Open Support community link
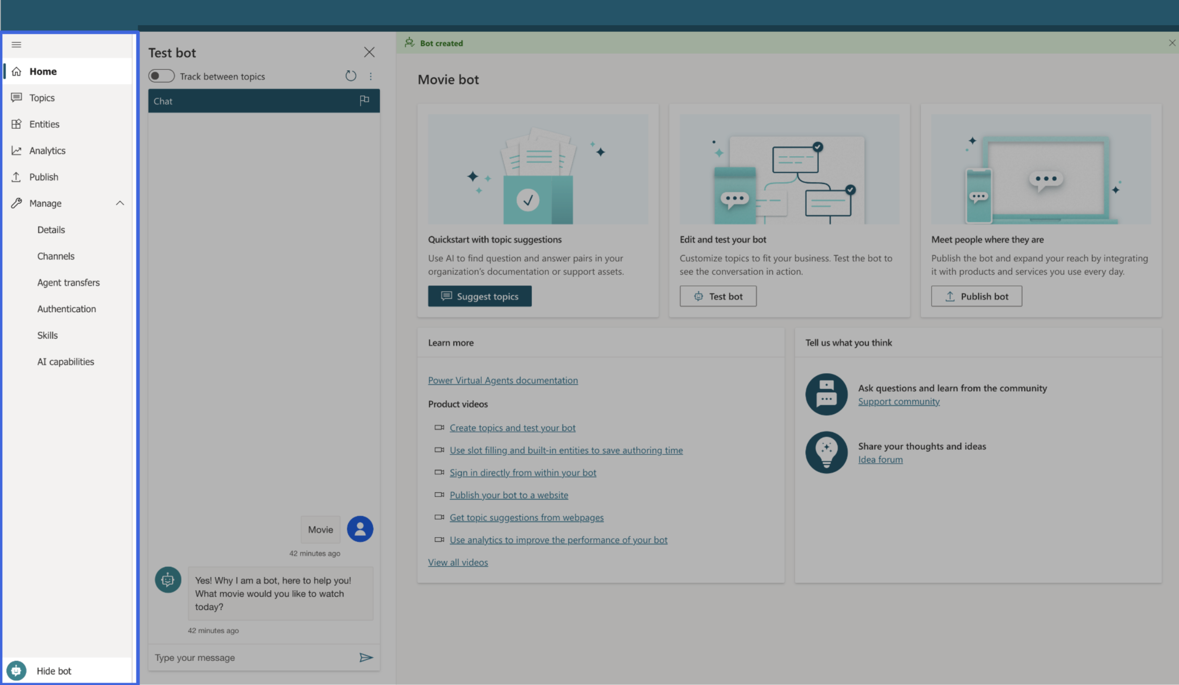The height and width of the screenshot is (685, 1179). pyautogui.click(x=898, y=401)
